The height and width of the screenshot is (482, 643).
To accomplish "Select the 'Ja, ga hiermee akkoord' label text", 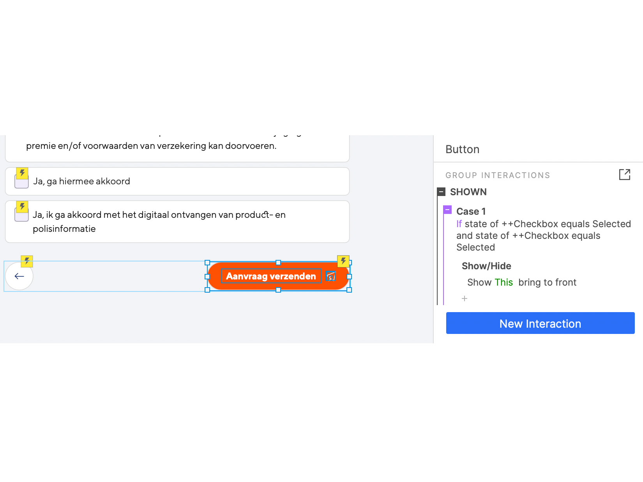I will pyautogui.click(x=81, y=181).
